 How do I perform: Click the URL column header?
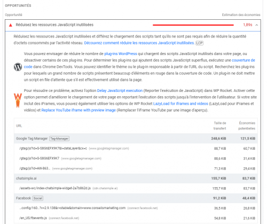[19, 126]
